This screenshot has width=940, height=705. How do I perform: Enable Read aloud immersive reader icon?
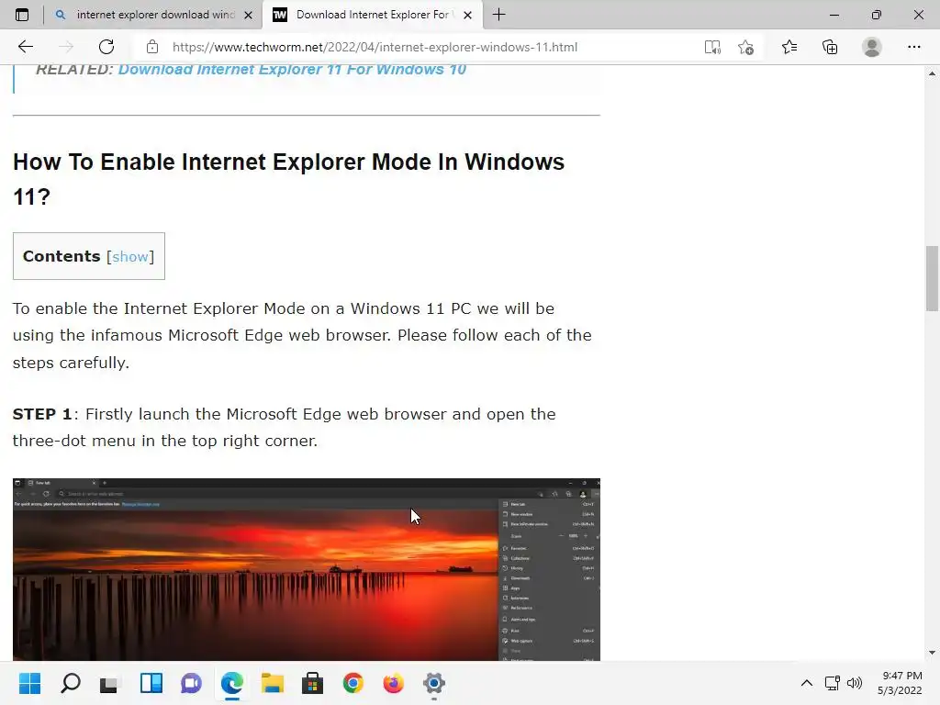tap(712, 47)
